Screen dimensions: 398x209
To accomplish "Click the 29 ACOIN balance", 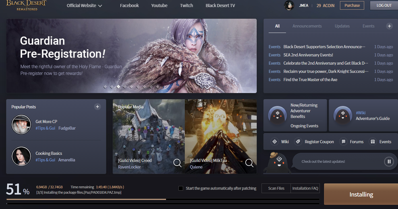I will click(326, 6).
